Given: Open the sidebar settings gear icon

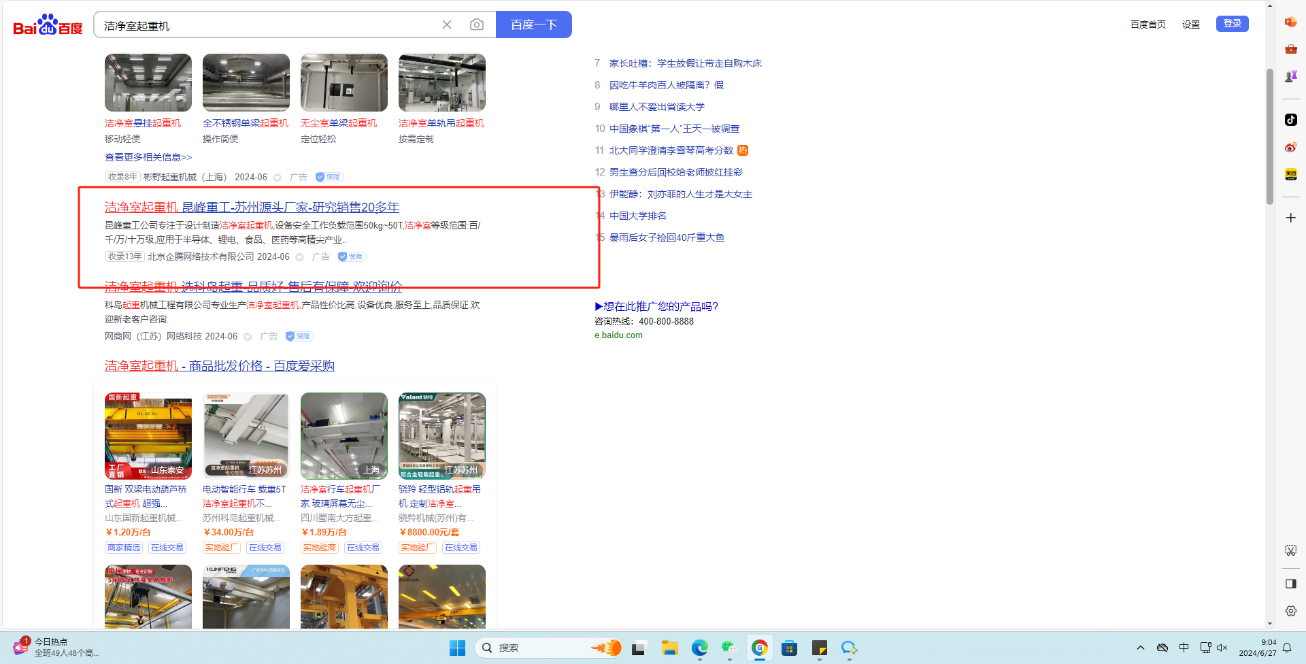Looking at the screenshot, I should (1290, 611).
